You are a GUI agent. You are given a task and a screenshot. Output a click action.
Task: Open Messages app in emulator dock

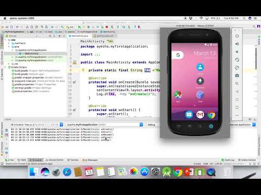click(x=189, y=115)
